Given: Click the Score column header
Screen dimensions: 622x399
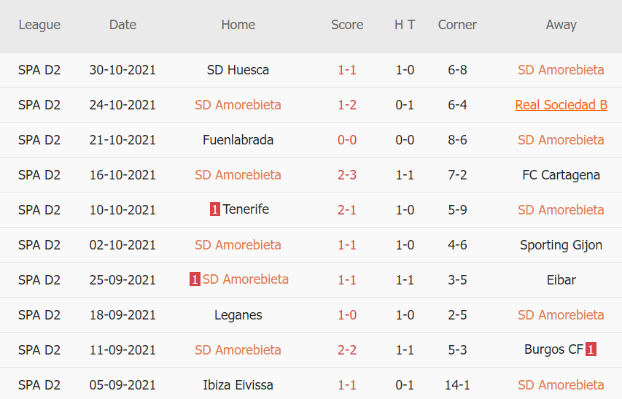Looking at the screenshot, I should pyautogui.click(x=347, y=25).
